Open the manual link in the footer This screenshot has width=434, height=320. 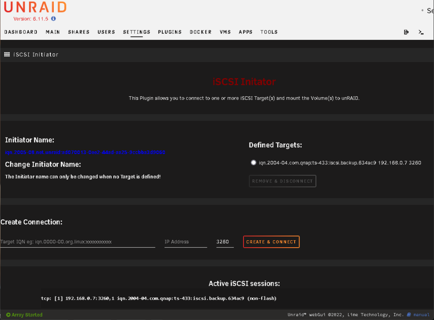[421, 315]
